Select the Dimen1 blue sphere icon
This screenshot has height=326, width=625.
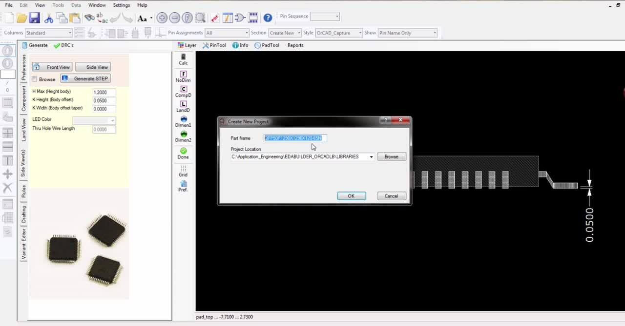(x=183, y=121)
